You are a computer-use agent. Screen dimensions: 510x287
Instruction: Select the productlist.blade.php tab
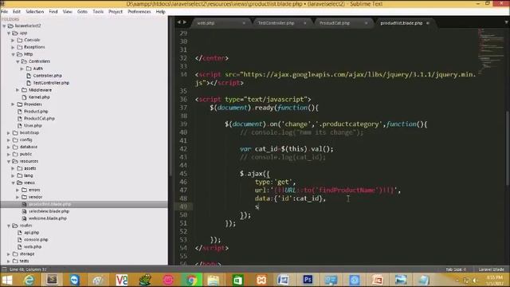coord(401,23)
